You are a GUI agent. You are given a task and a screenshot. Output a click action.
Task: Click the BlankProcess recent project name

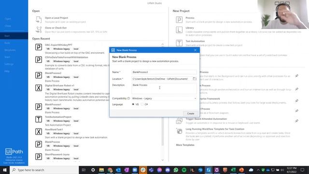tap(53, 142)
